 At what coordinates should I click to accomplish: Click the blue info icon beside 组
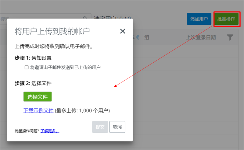coord(138,37)
